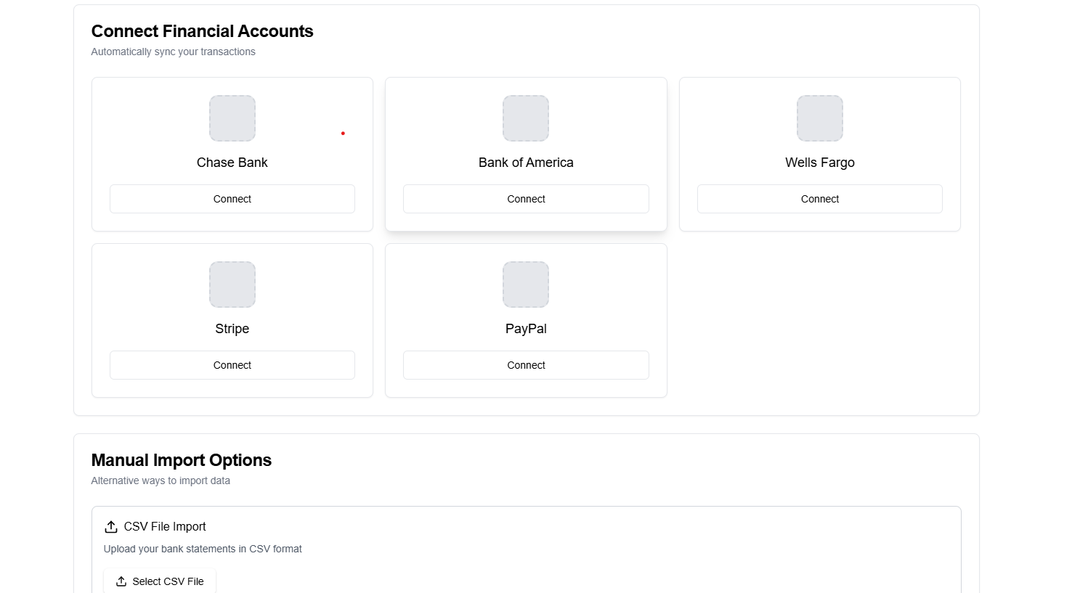Connect the Stripe account
Screen dimensions: 1080x593
[232, 365]
